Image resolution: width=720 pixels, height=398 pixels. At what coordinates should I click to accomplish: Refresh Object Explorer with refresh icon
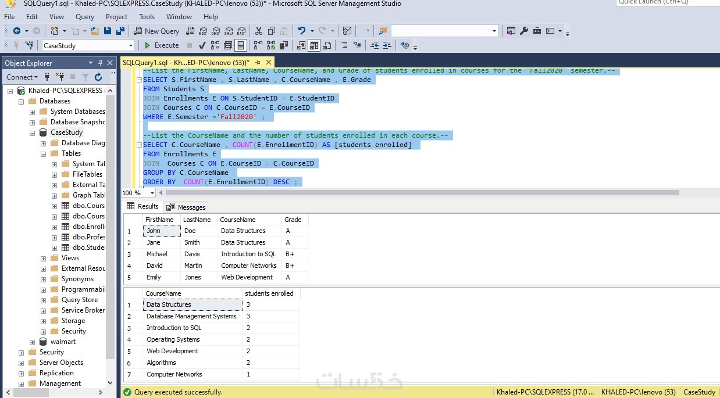pyautogui.click(x=98, y=77)
